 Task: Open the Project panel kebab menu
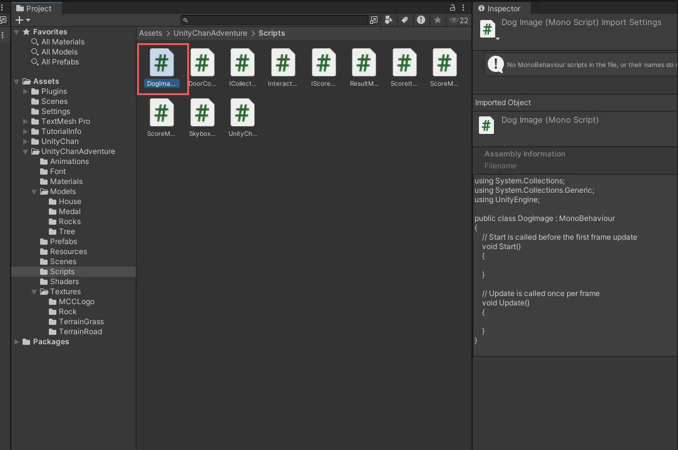pyautogui.click(x=463, y=8)
